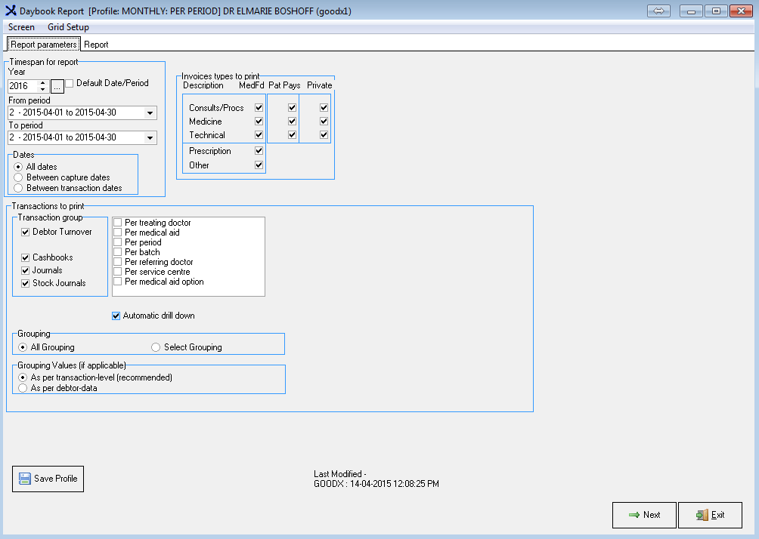Screen dimensions: 759x539
Task: Expand the From period dropdown
Action: (x=150, y=113)
